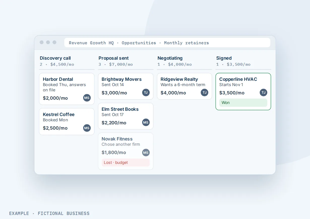310x219 pixels.
Task: Click the TJ avatar on Ridgeview Realty card
Action: (205, 92)
